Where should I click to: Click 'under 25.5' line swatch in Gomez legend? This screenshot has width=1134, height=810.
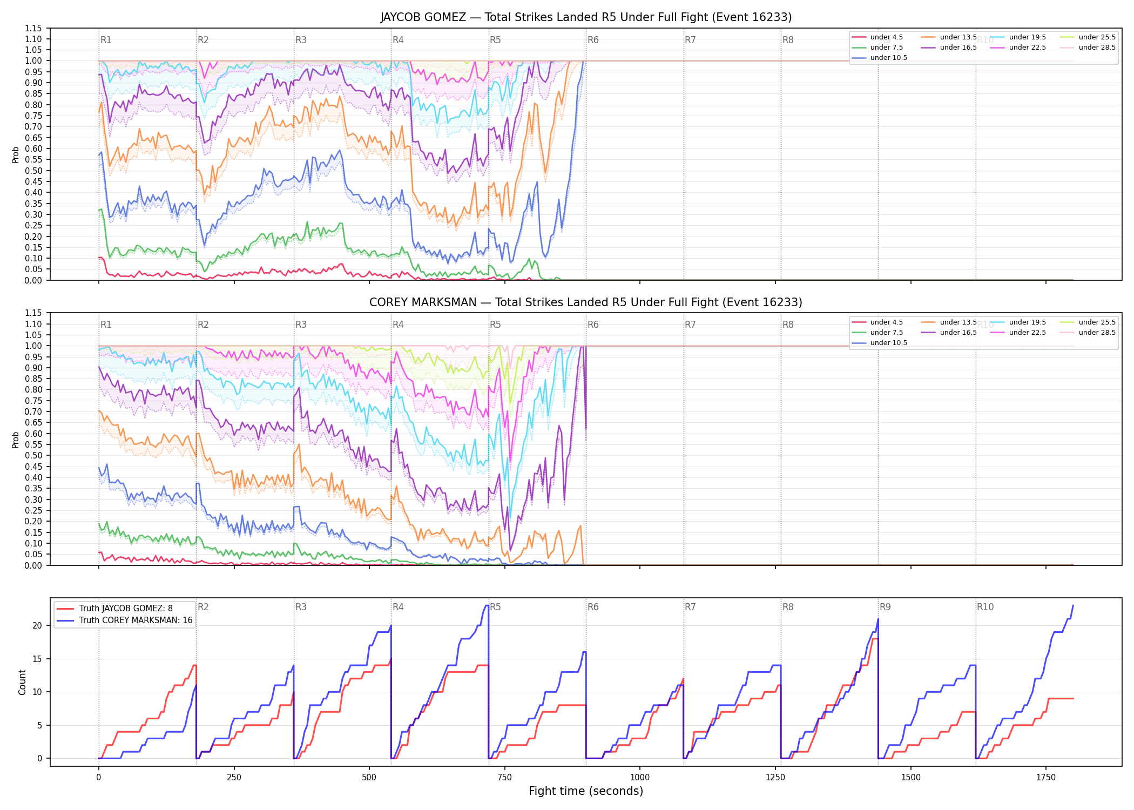(1067, 37)
